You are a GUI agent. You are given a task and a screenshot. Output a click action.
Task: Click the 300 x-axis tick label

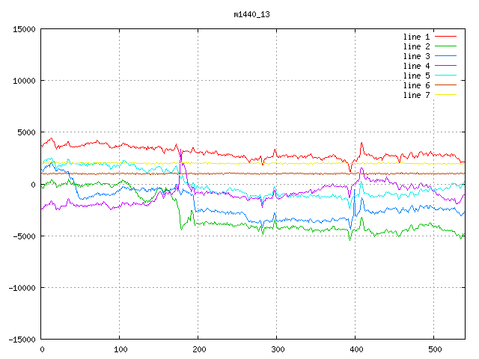(x=276, y=349)
